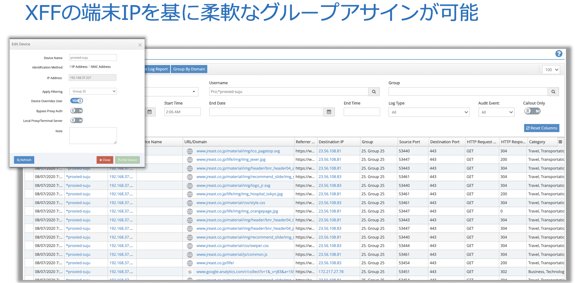The height and width of the screenshot is (283, 575).
Task: Toggle Local Proxy/Terminal Server switch
Action: tap(77, 120)
